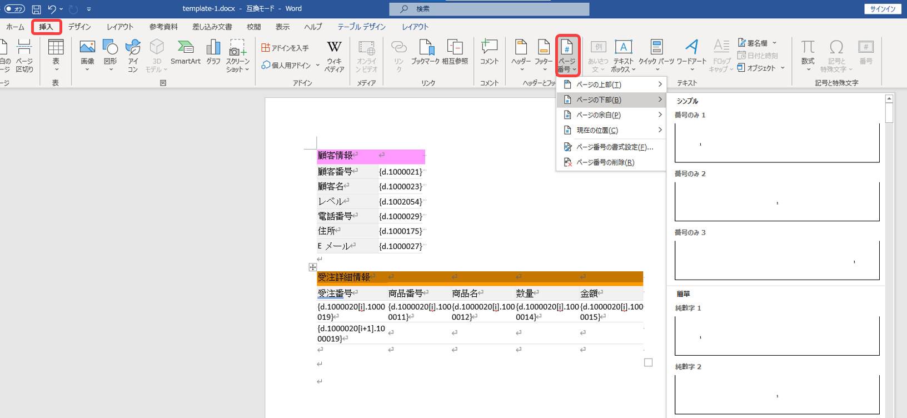Open the ヘッダー dropdown

click(521, 56)
